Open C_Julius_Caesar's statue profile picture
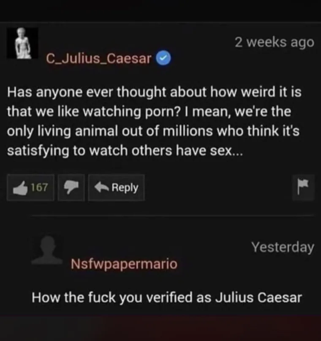The height and width of the screenshot is (341, 321). coord(22,43)
